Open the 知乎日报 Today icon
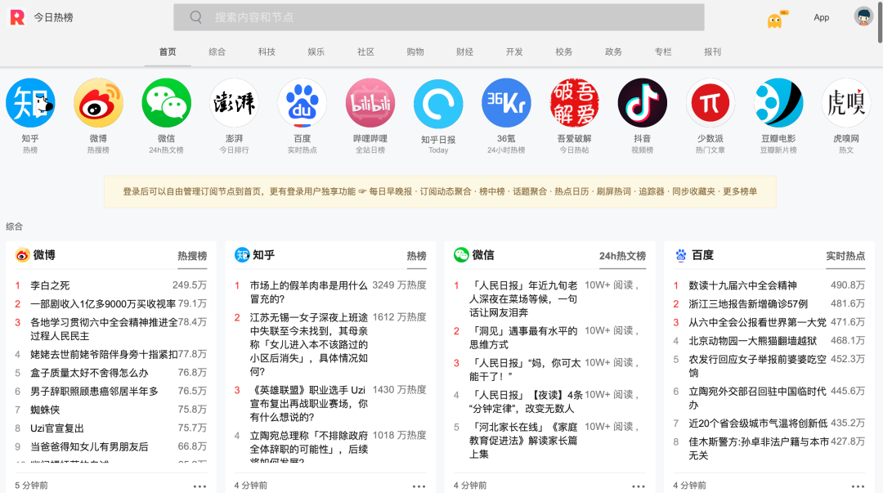The image size is (883, 493). (x=438, y=103)
